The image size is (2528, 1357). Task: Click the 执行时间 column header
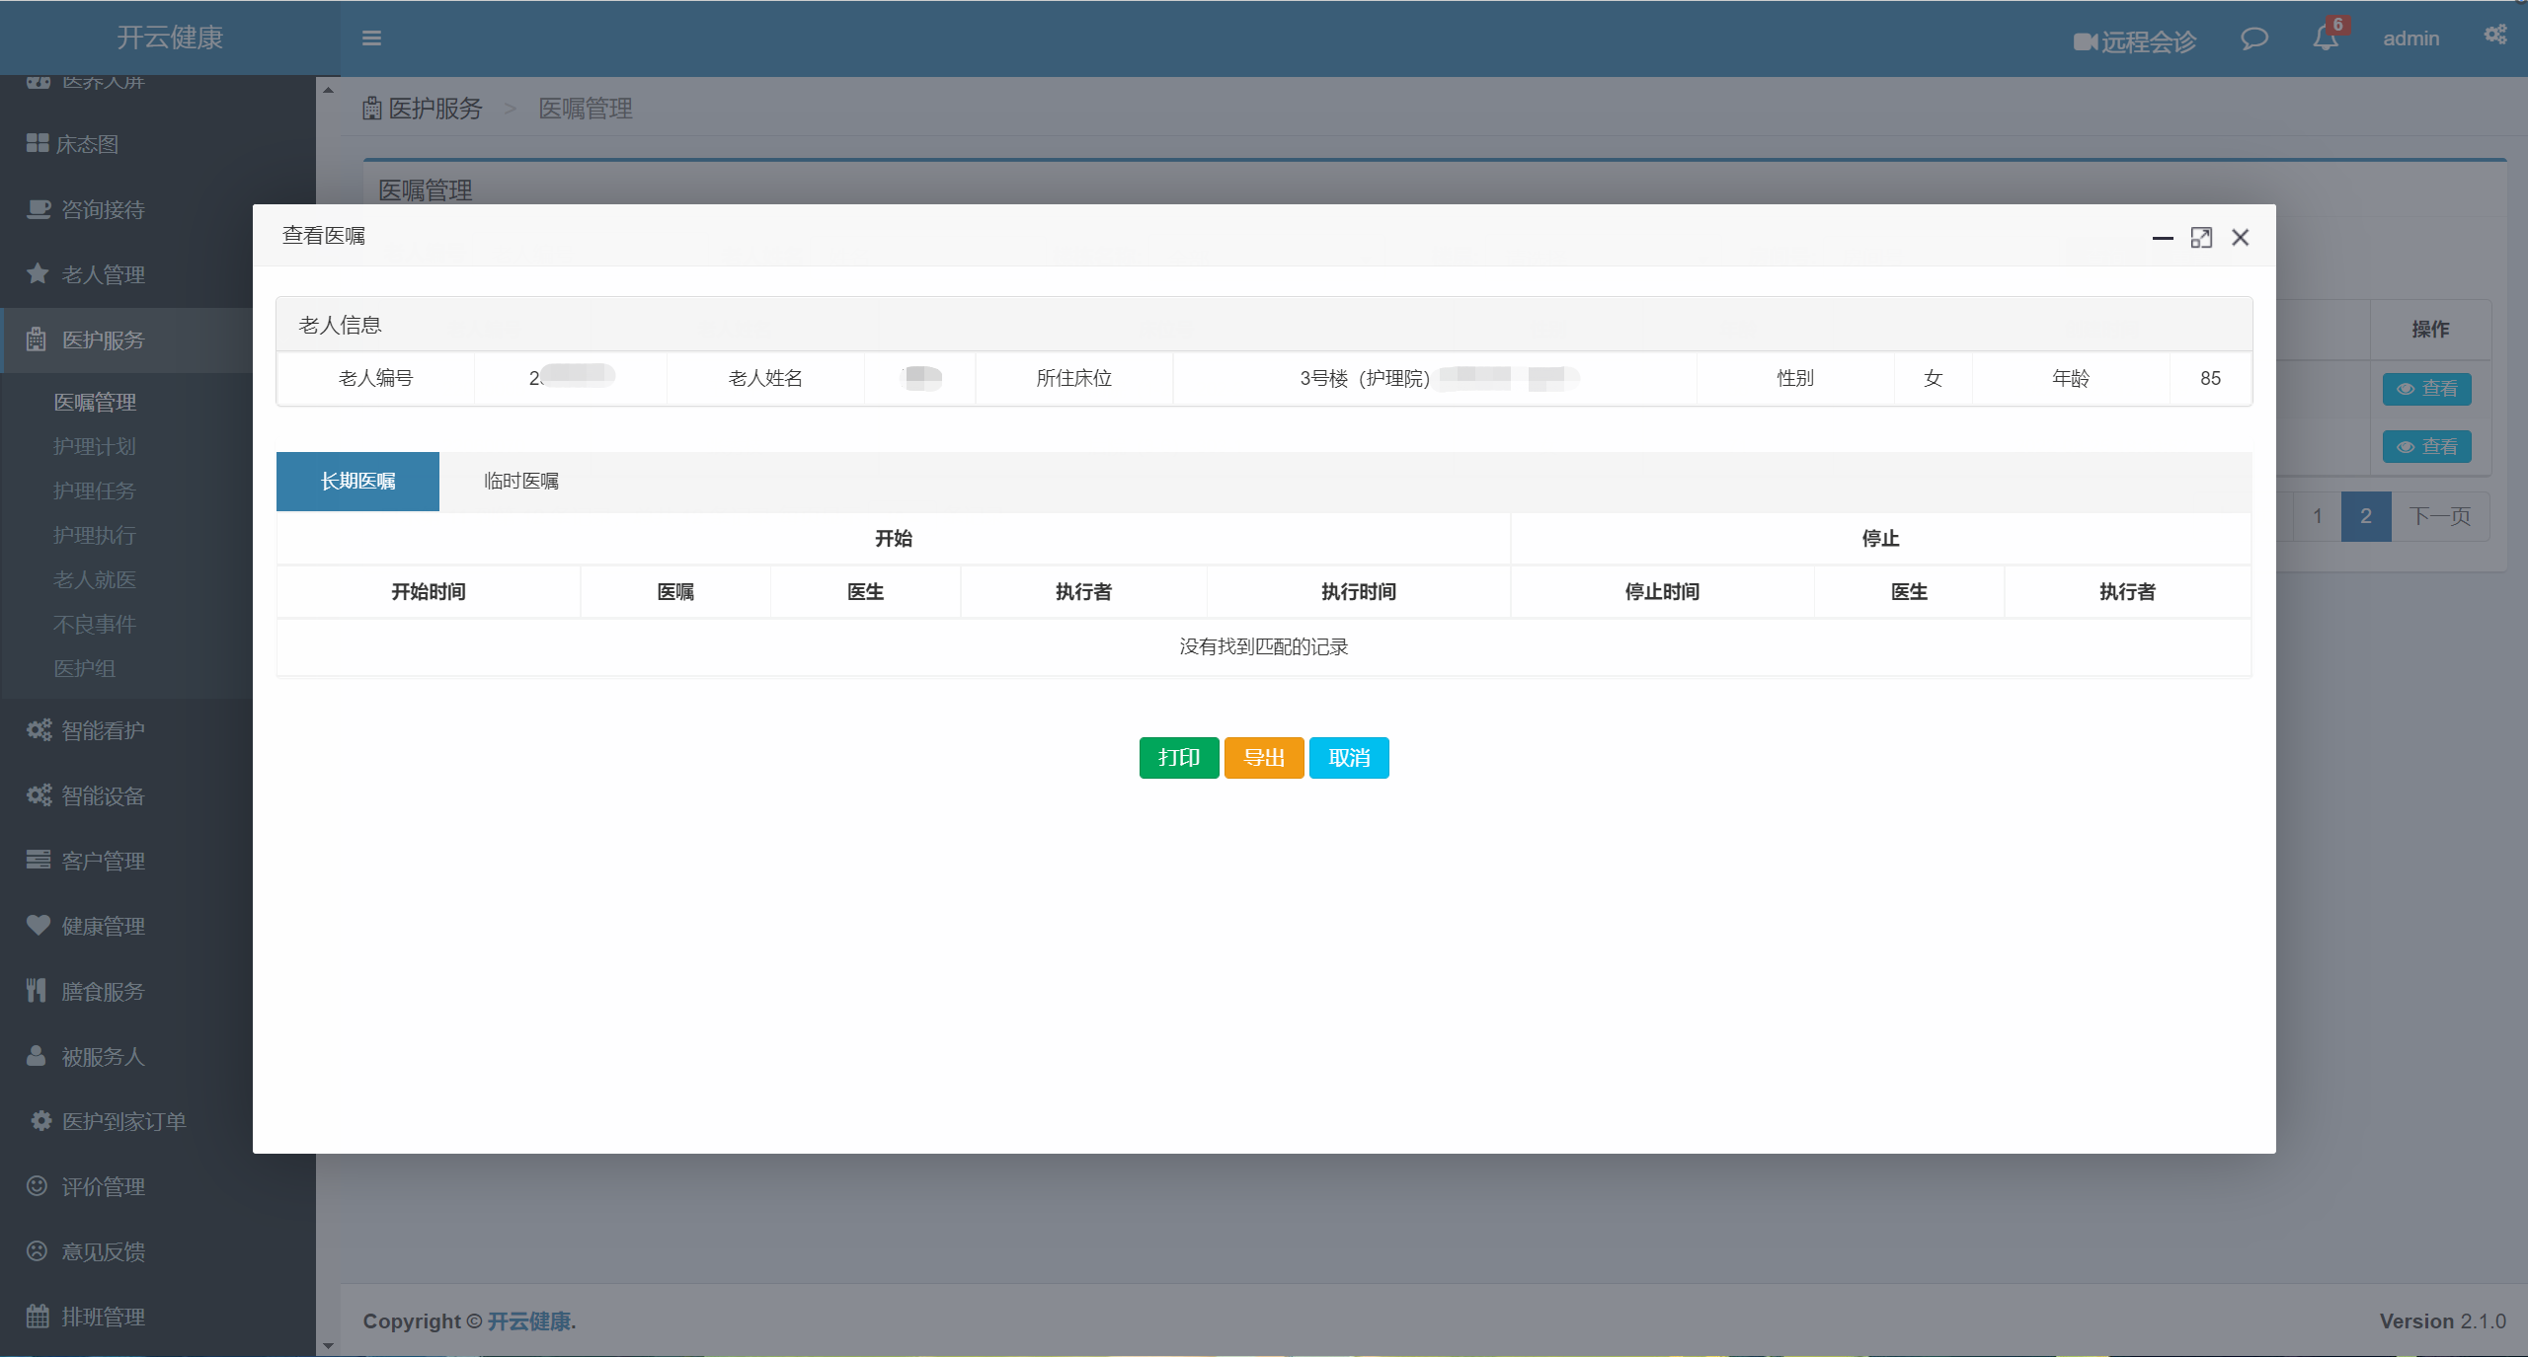click(x=1359, y=592)
